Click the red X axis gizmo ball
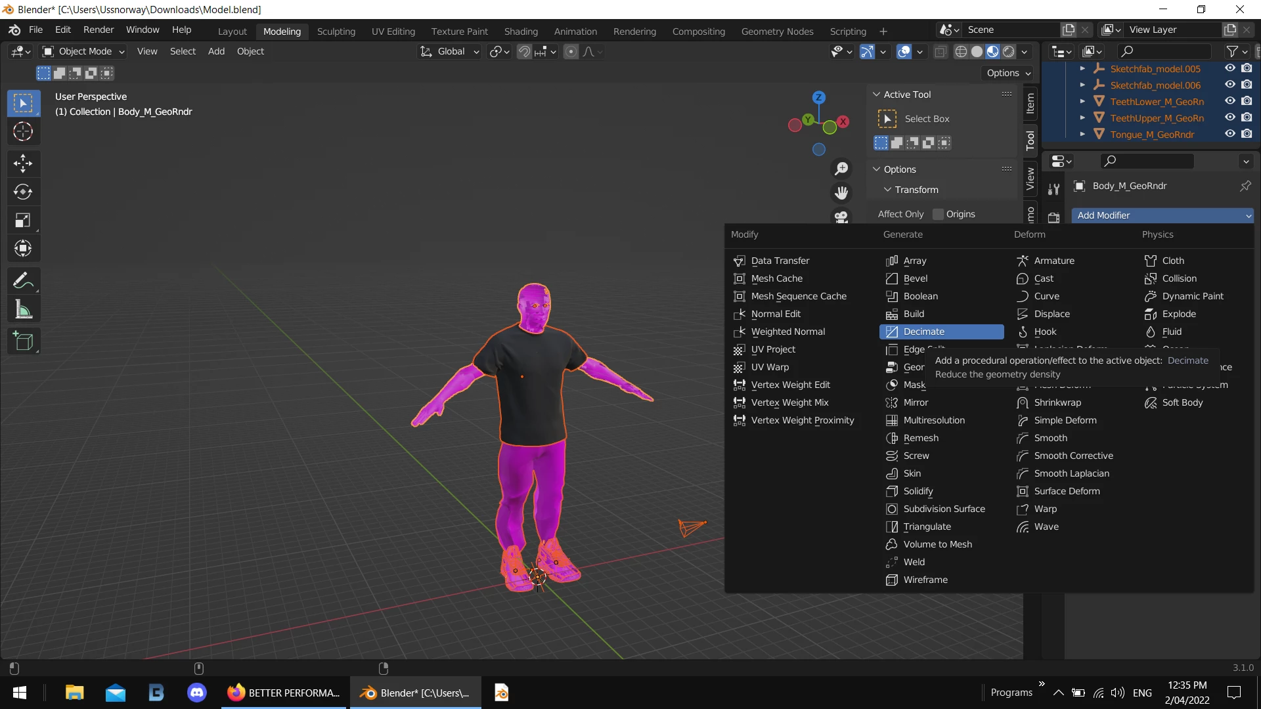This screenshot has height=709, width=1261. [x=843, y=121]
